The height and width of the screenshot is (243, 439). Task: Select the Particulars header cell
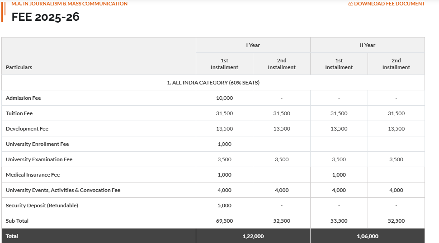point(99,56)
